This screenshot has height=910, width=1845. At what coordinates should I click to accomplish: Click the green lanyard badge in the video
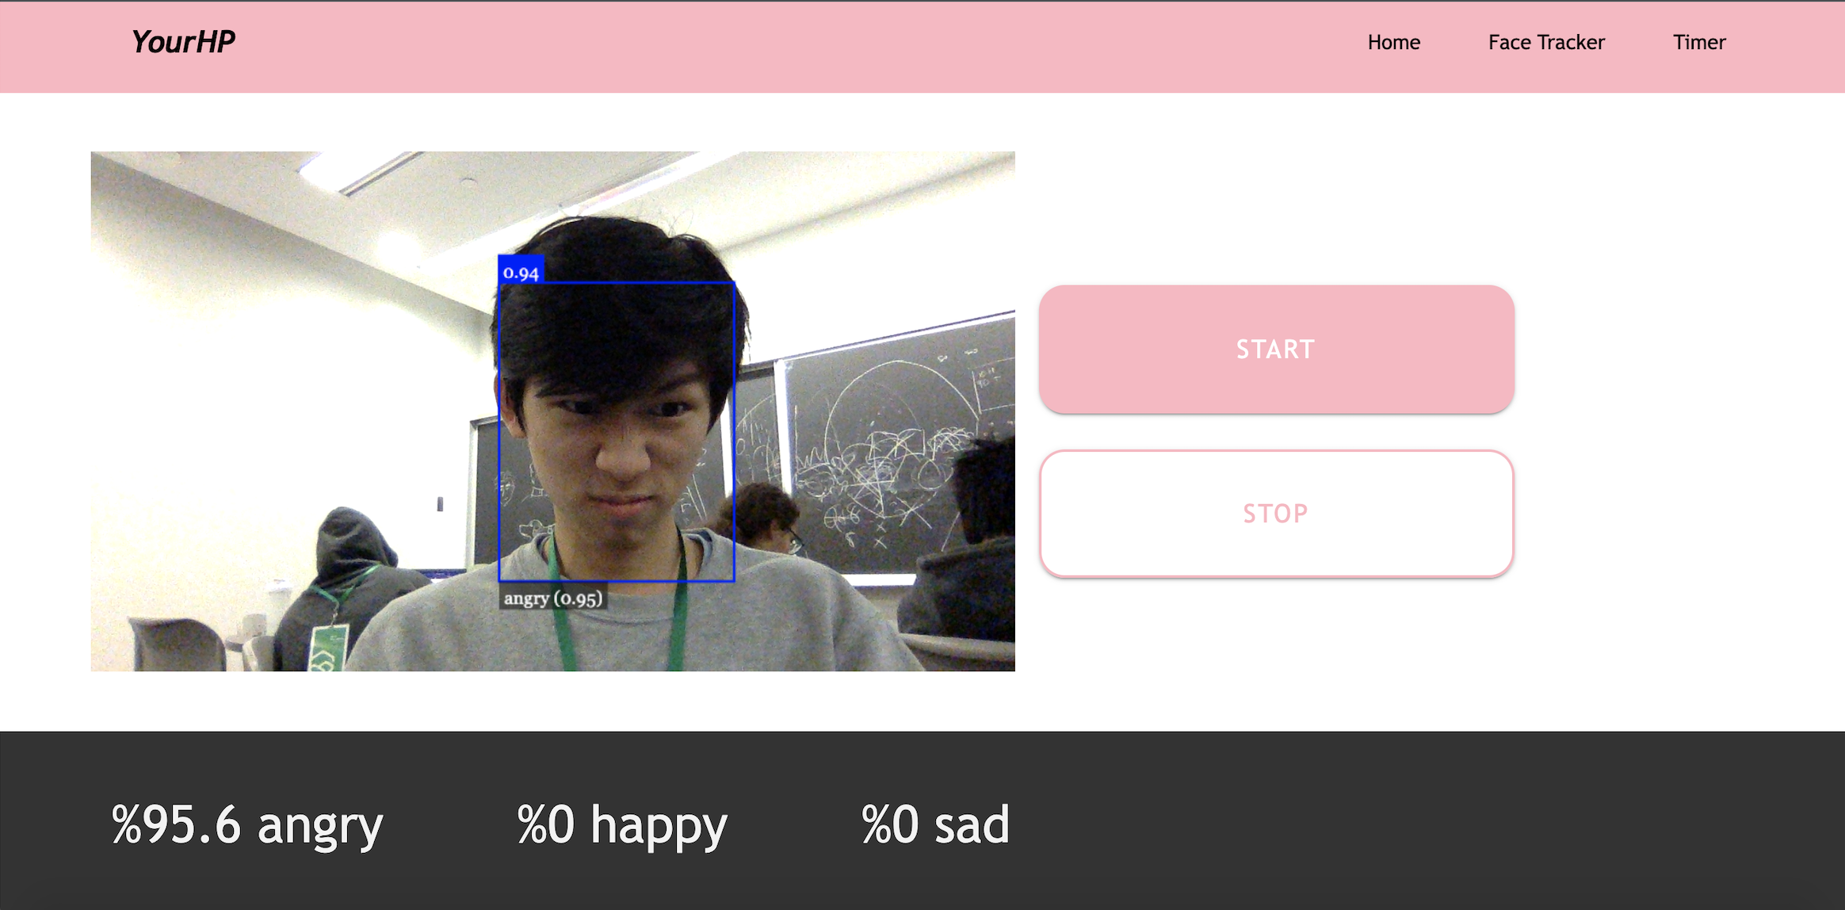(327, 650)
